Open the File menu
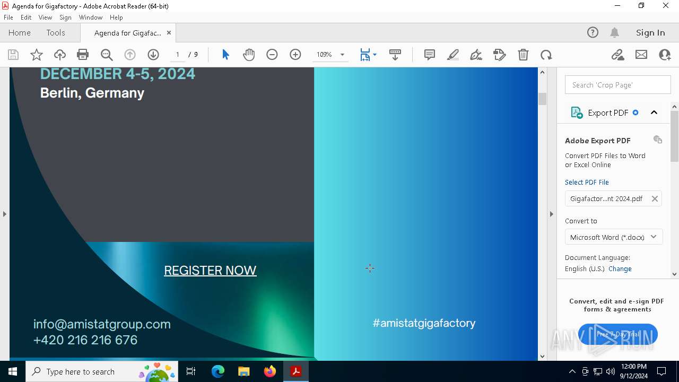This screenshot has width=679, height=382. tap(8, 18)
